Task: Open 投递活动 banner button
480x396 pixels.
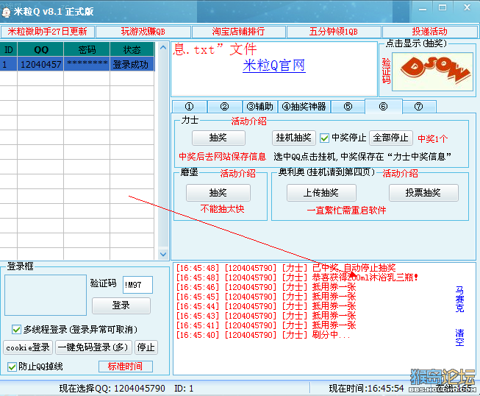Action: pyautogui.click(x=429, y=32)
